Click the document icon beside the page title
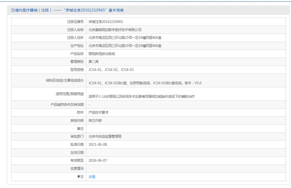This screenshot has width=291, height=188. coord(13,10)
